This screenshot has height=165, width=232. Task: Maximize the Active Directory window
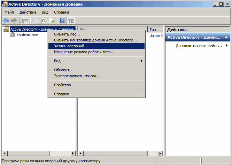pyautogui.click(x=221, y=4)
